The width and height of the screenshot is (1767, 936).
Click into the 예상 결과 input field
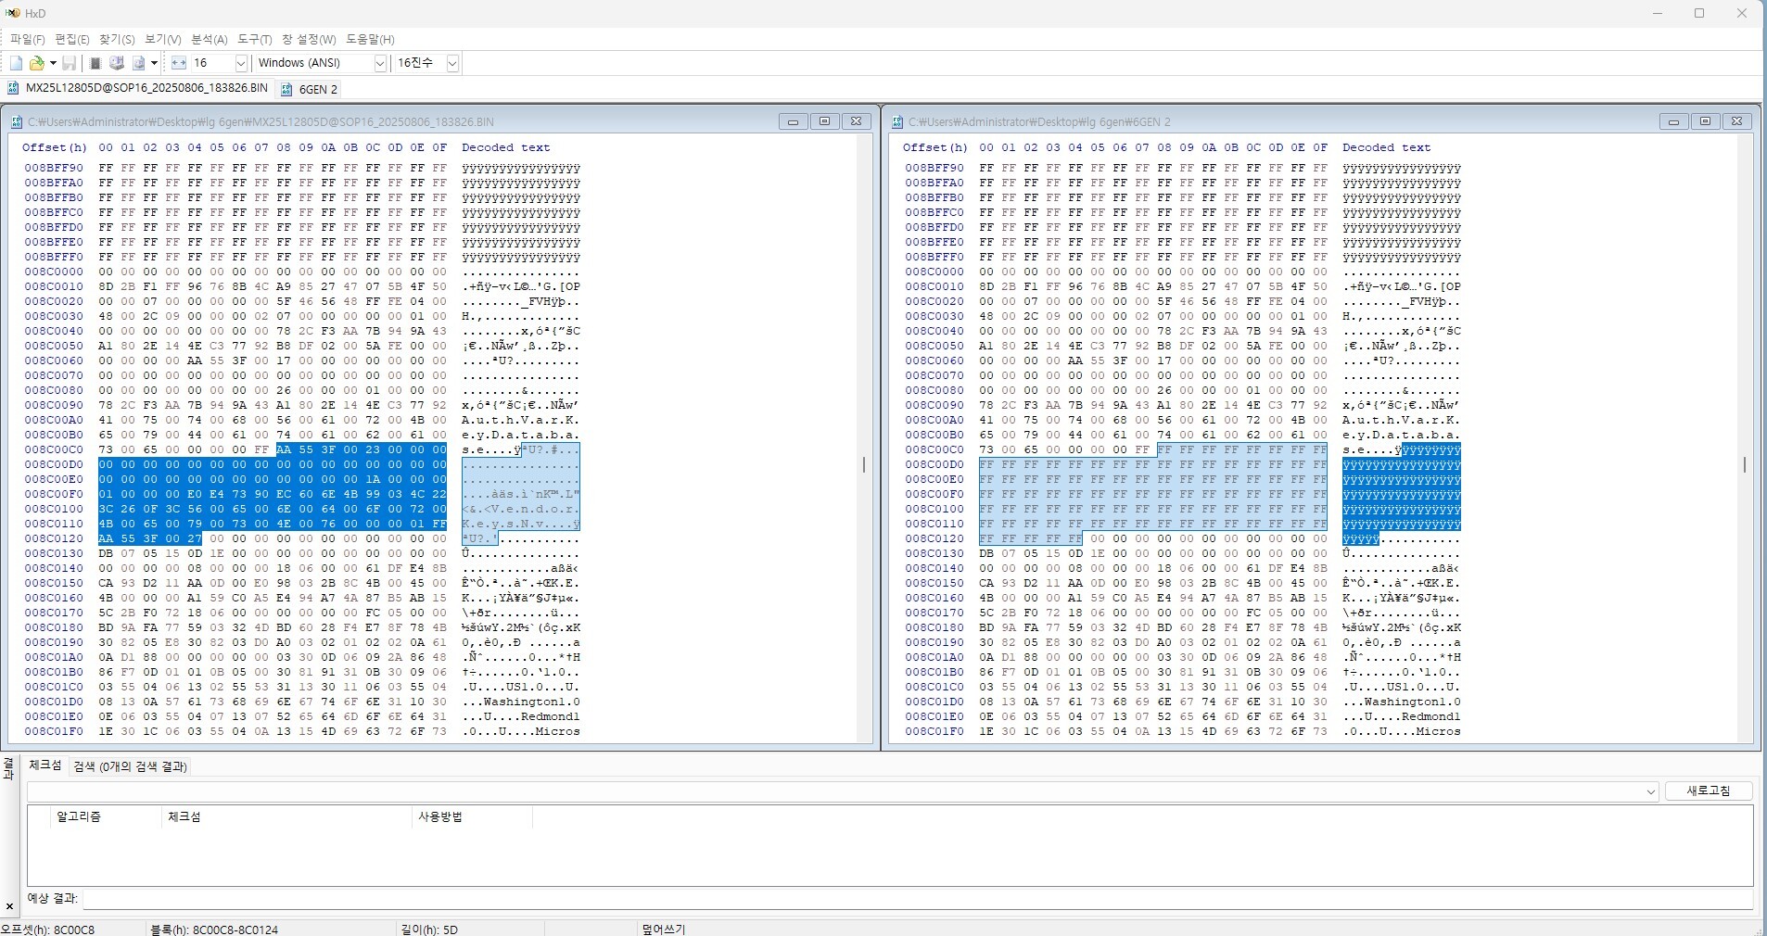click(918, 899)
